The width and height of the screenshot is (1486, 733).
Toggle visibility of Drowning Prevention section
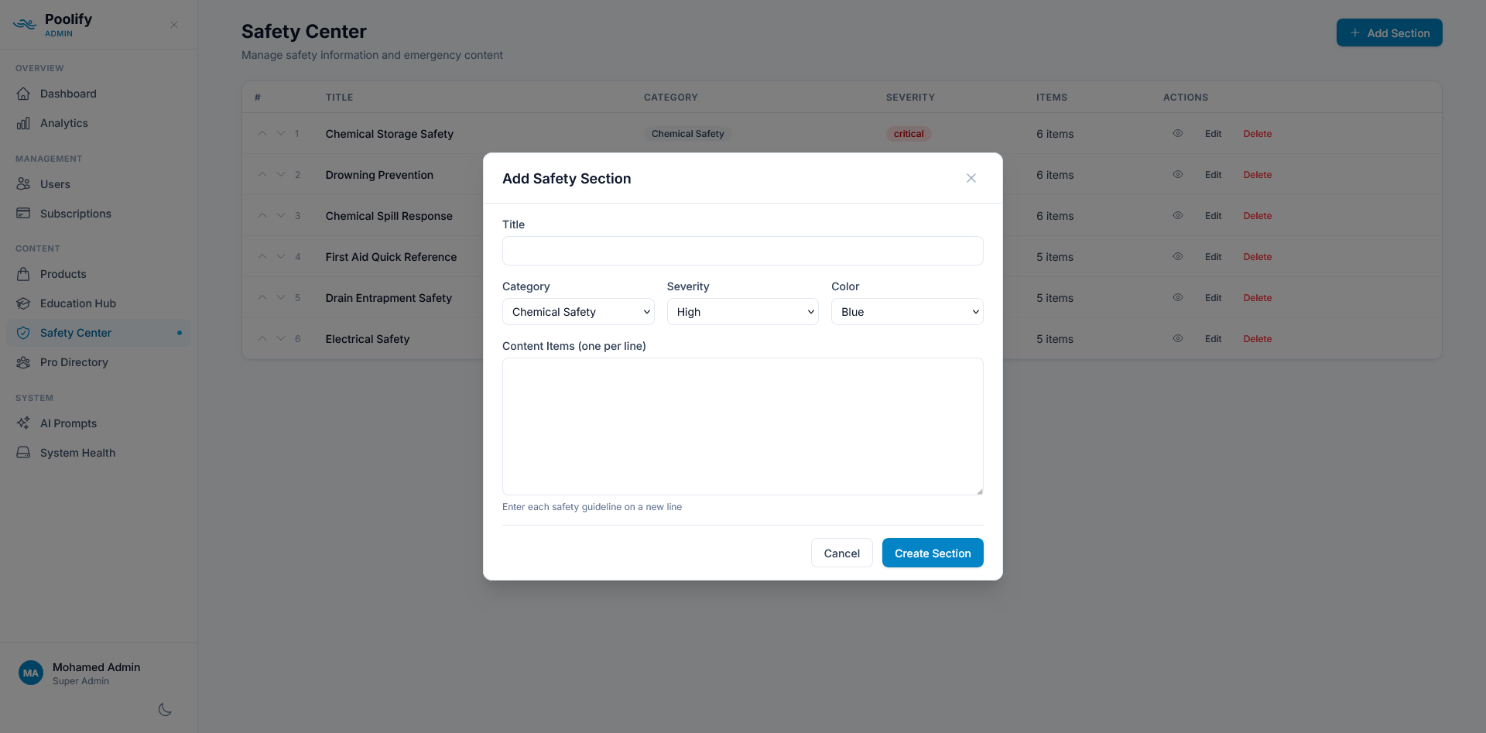click(1178, 175)
